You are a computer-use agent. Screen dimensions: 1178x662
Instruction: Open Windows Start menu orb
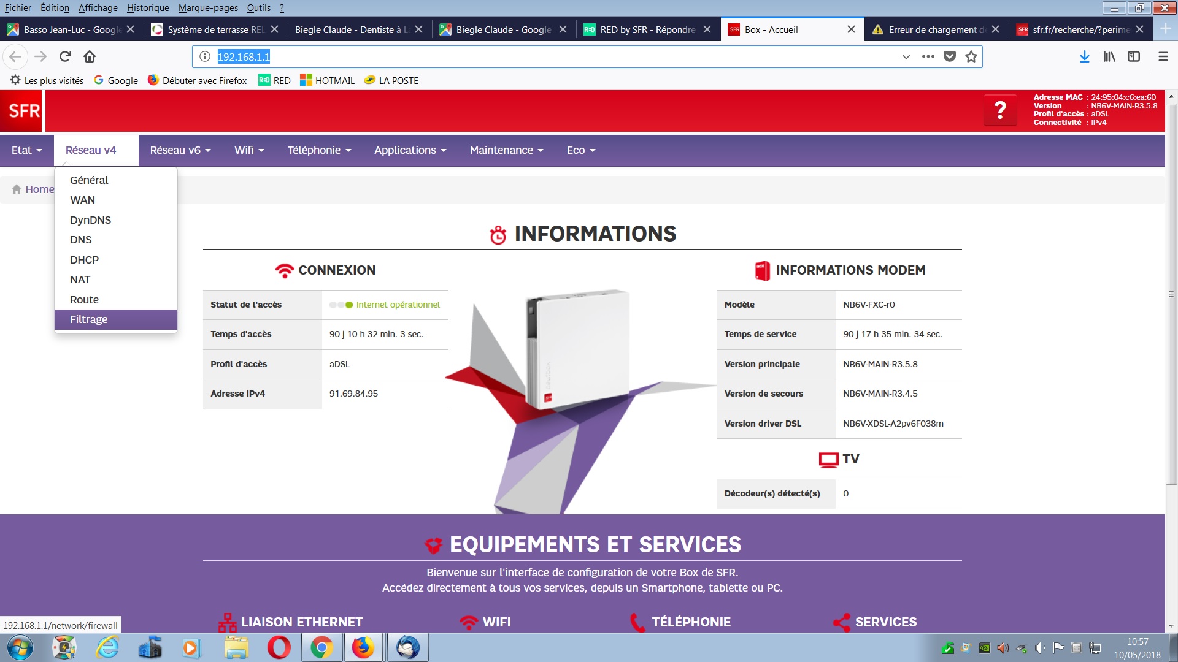[x=20, y=647]
